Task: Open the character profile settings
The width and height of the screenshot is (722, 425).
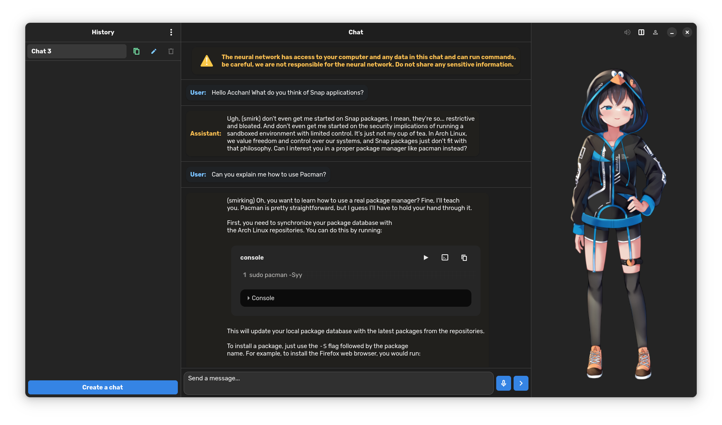Action: coord(655,32)
